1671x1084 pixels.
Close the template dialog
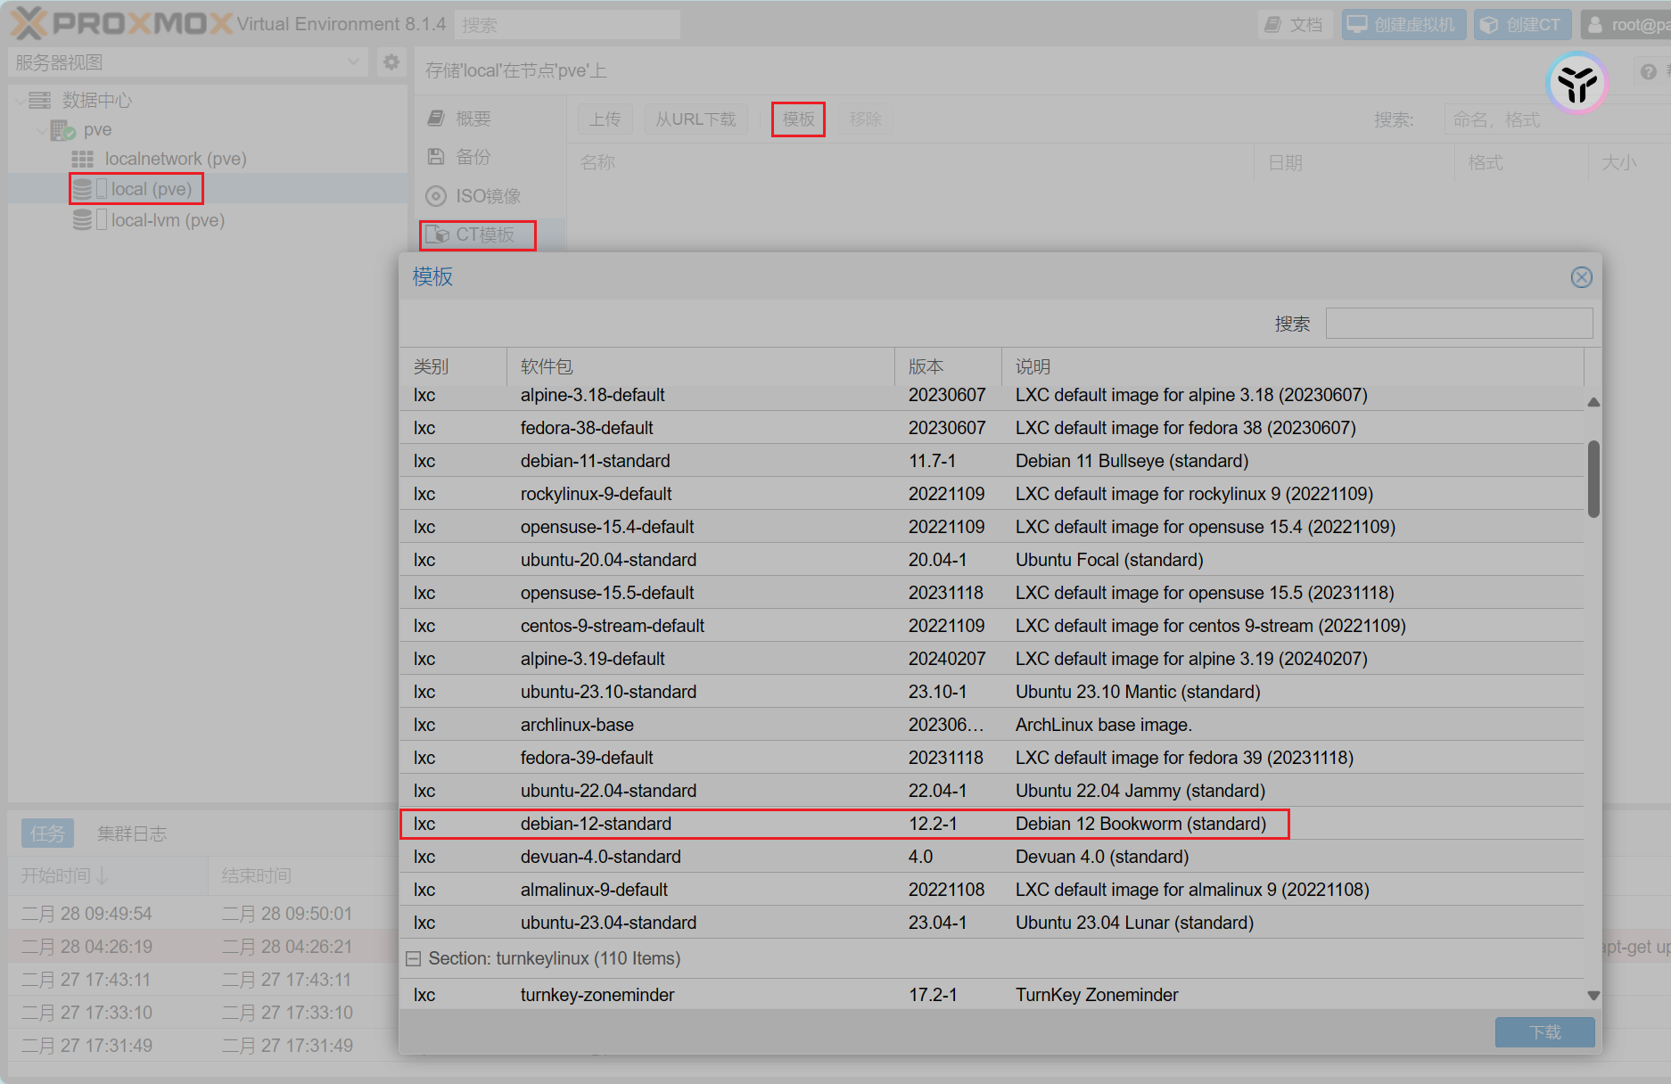click(x=1581, y=277)
